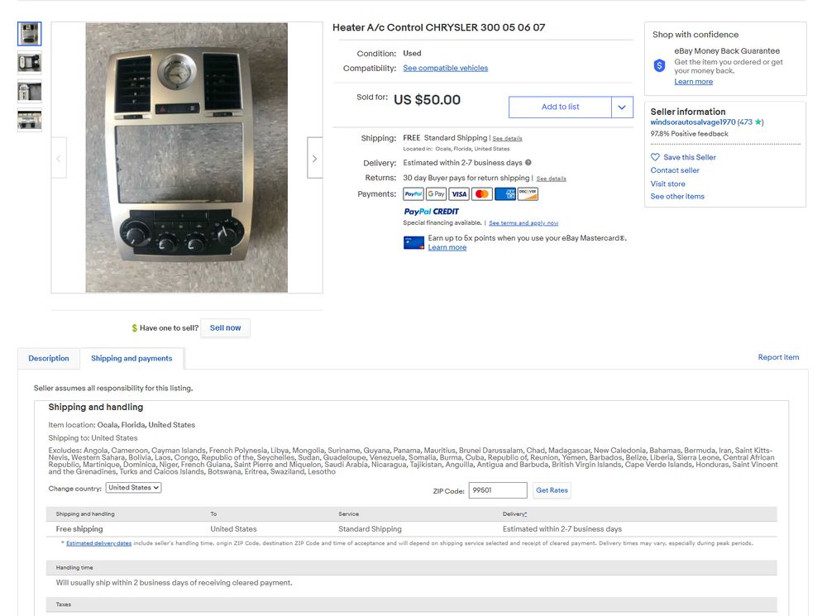Viewport: 827px width, 616px height.
Task: Select the fourth product thumbnail
Action: 30,120
